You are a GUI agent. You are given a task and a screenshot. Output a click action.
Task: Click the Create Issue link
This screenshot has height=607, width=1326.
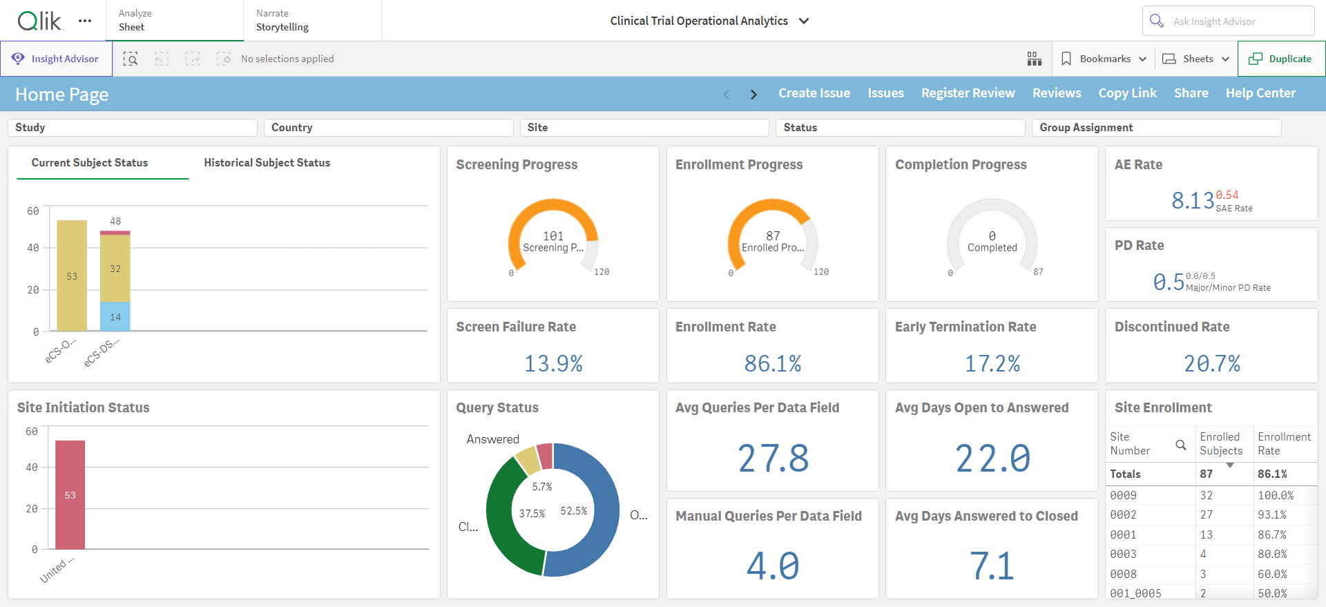click(814, 93)
